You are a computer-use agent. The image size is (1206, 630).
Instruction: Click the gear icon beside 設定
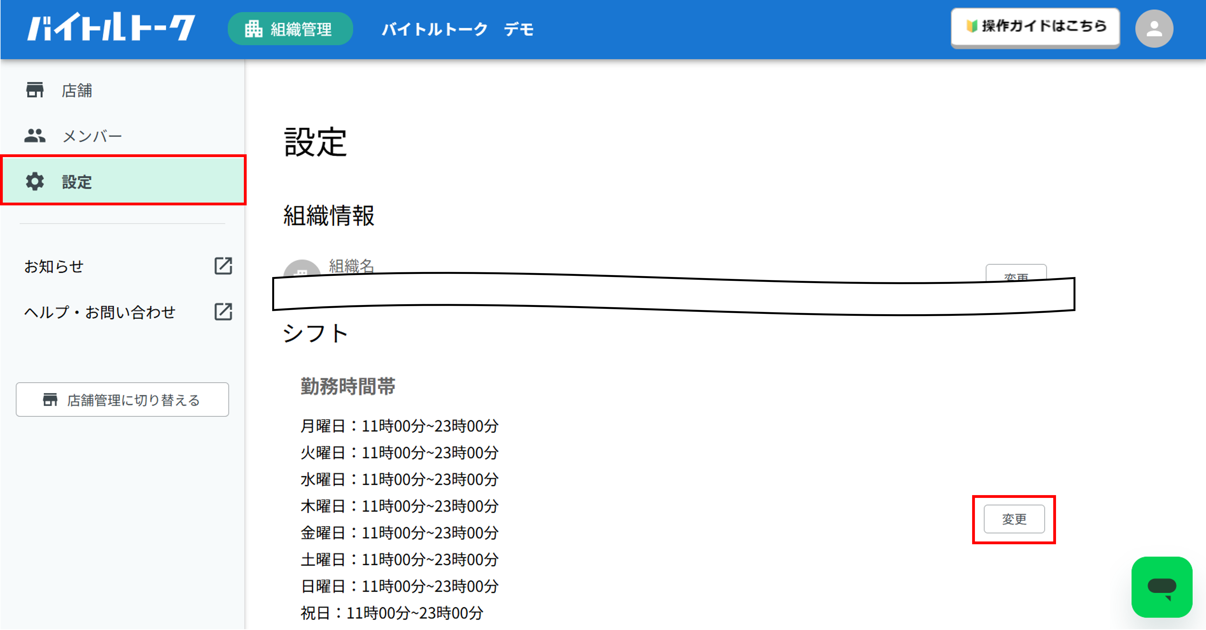click(x=35, y=182)
